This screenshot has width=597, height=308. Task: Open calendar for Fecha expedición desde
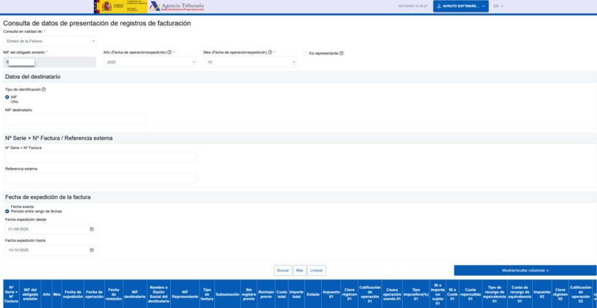92,229
